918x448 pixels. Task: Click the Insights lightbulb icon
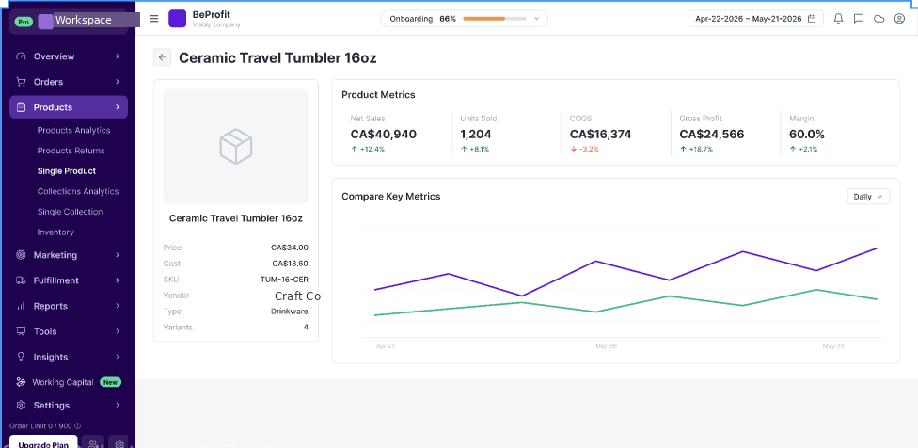point(22,357)
